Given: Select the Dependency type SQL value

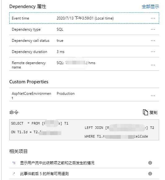Looking at the screenshot, I should [x=60, y=29].
